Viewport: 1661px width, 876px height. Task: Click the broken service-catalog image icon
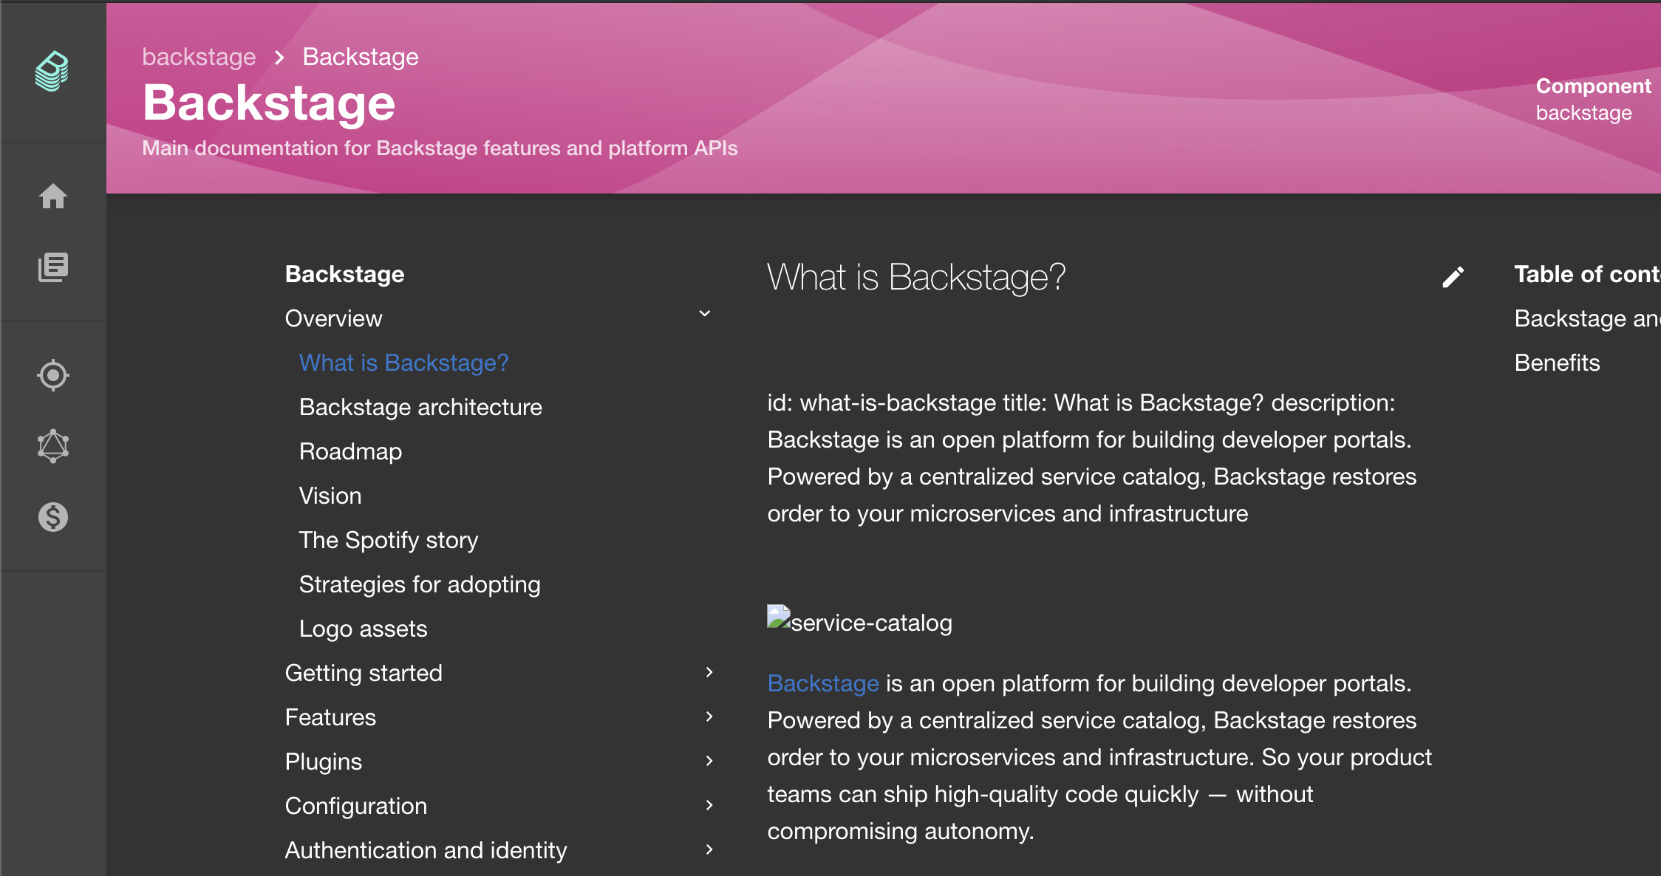(776, 617)
